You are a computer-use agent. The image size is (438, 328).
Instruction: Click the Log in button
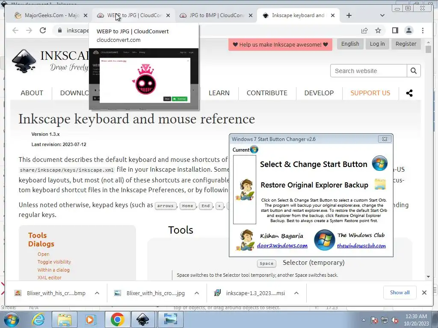377,44
